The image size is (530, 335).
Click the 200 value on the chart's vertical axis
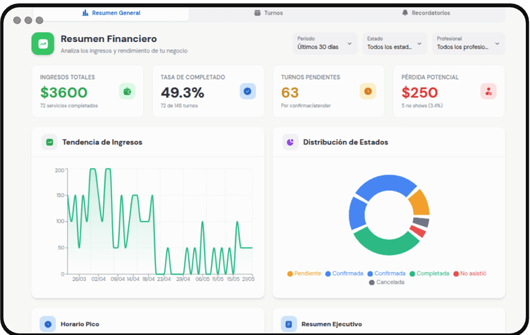coord(59,170)
